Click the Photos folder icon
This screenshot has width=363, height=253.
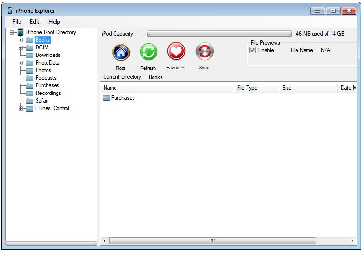[29, 71]
